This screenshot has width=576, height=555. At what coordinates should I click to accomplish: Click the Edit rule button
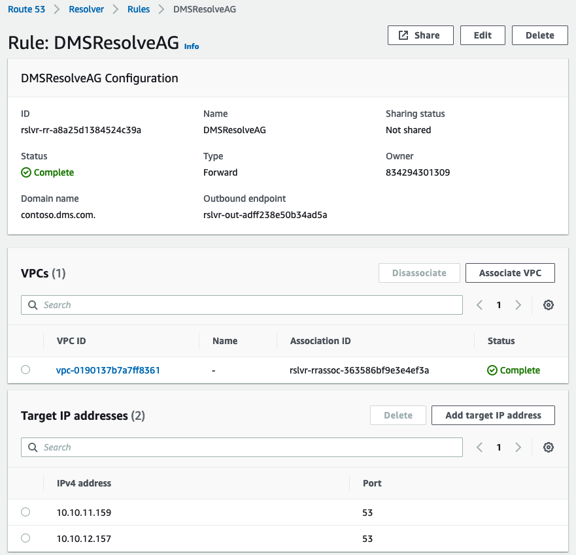[x=483, y=35]
